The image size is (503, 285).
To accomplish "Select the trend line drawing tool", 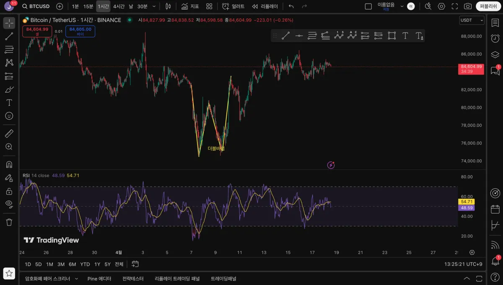I will [9, 36].
